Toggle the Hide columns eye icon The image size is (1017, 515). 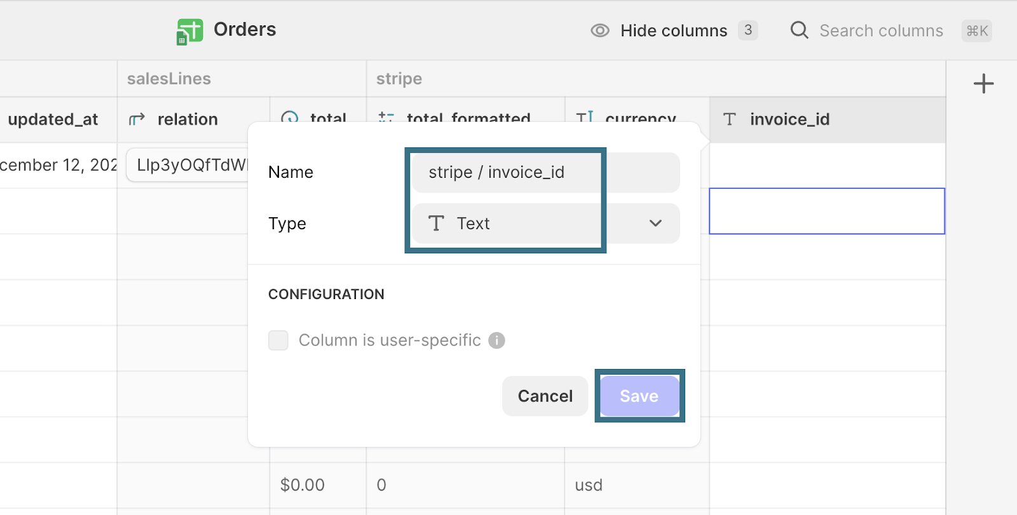coord(600,30)
